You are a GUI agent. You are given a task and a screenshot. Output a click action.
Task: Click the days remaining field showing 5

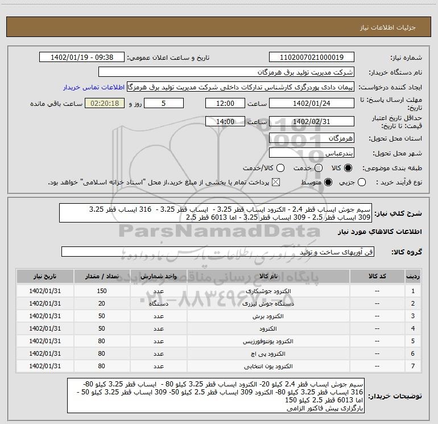pyautogui.click(x=164, y=103)
